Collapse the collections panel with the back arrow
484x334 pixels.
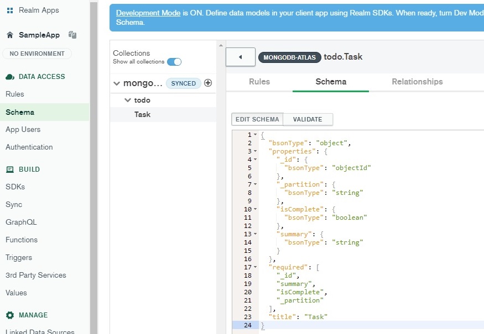tap(241, 57)
